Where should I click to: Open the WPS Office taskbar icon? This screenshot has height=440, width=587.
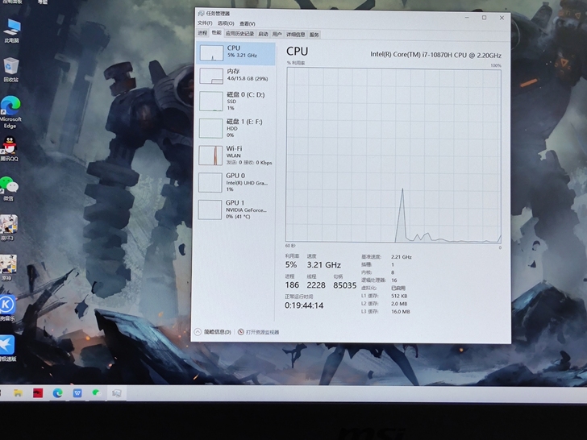[x=77, y=393]
